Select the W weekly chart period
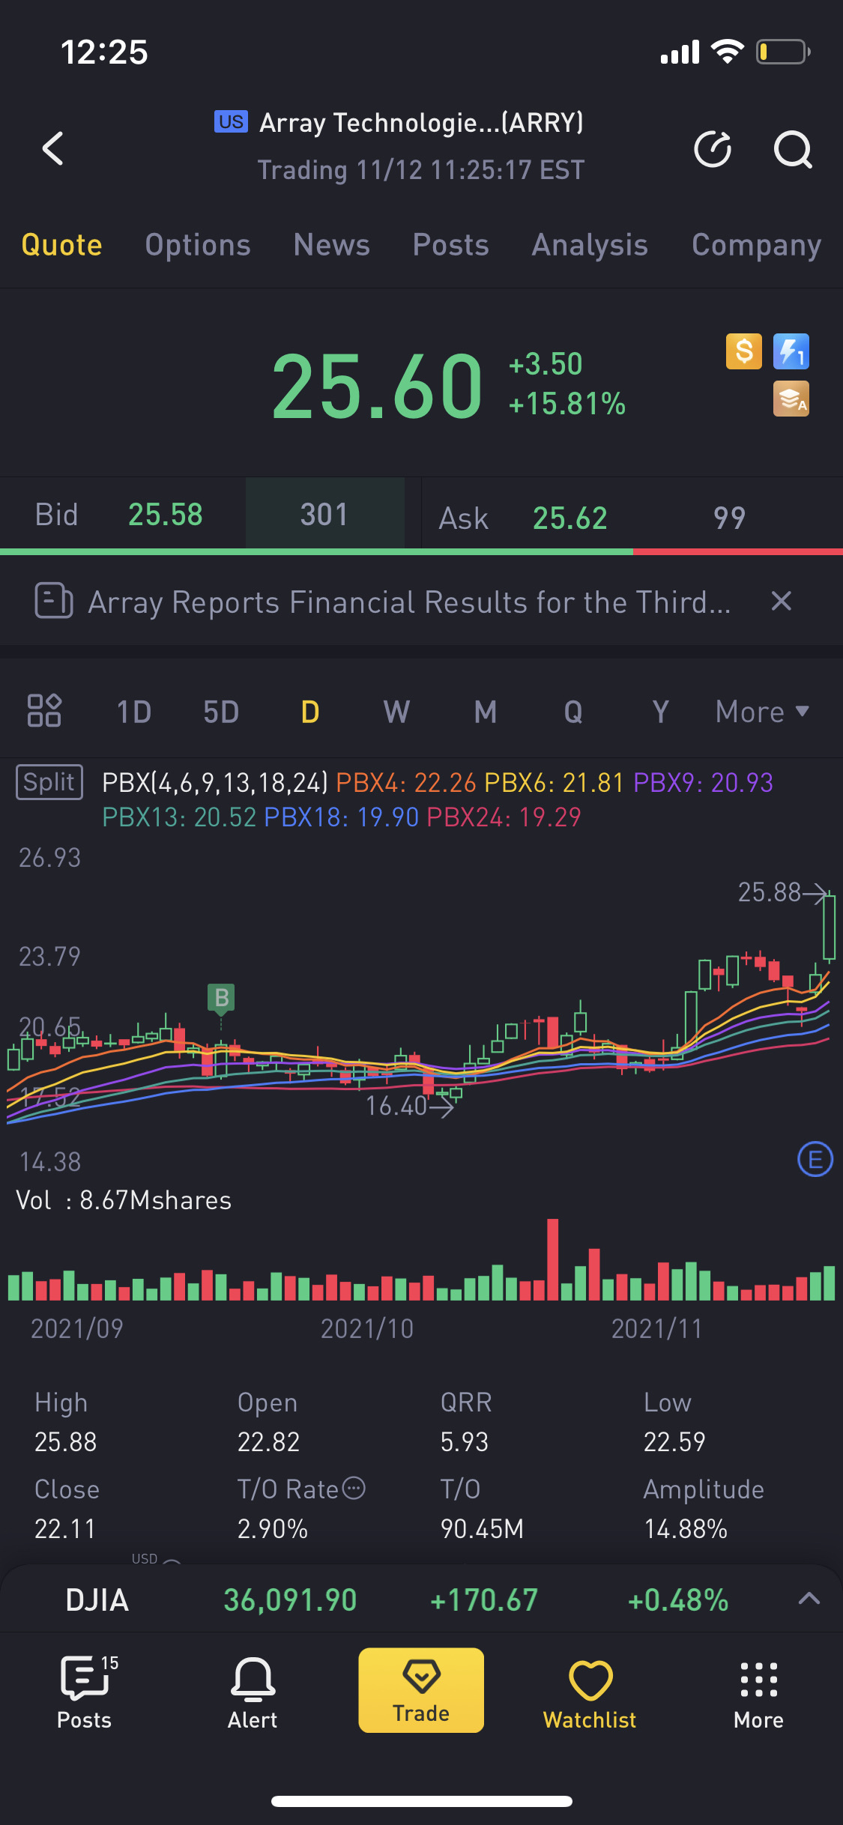 click(x=396, y=712)
